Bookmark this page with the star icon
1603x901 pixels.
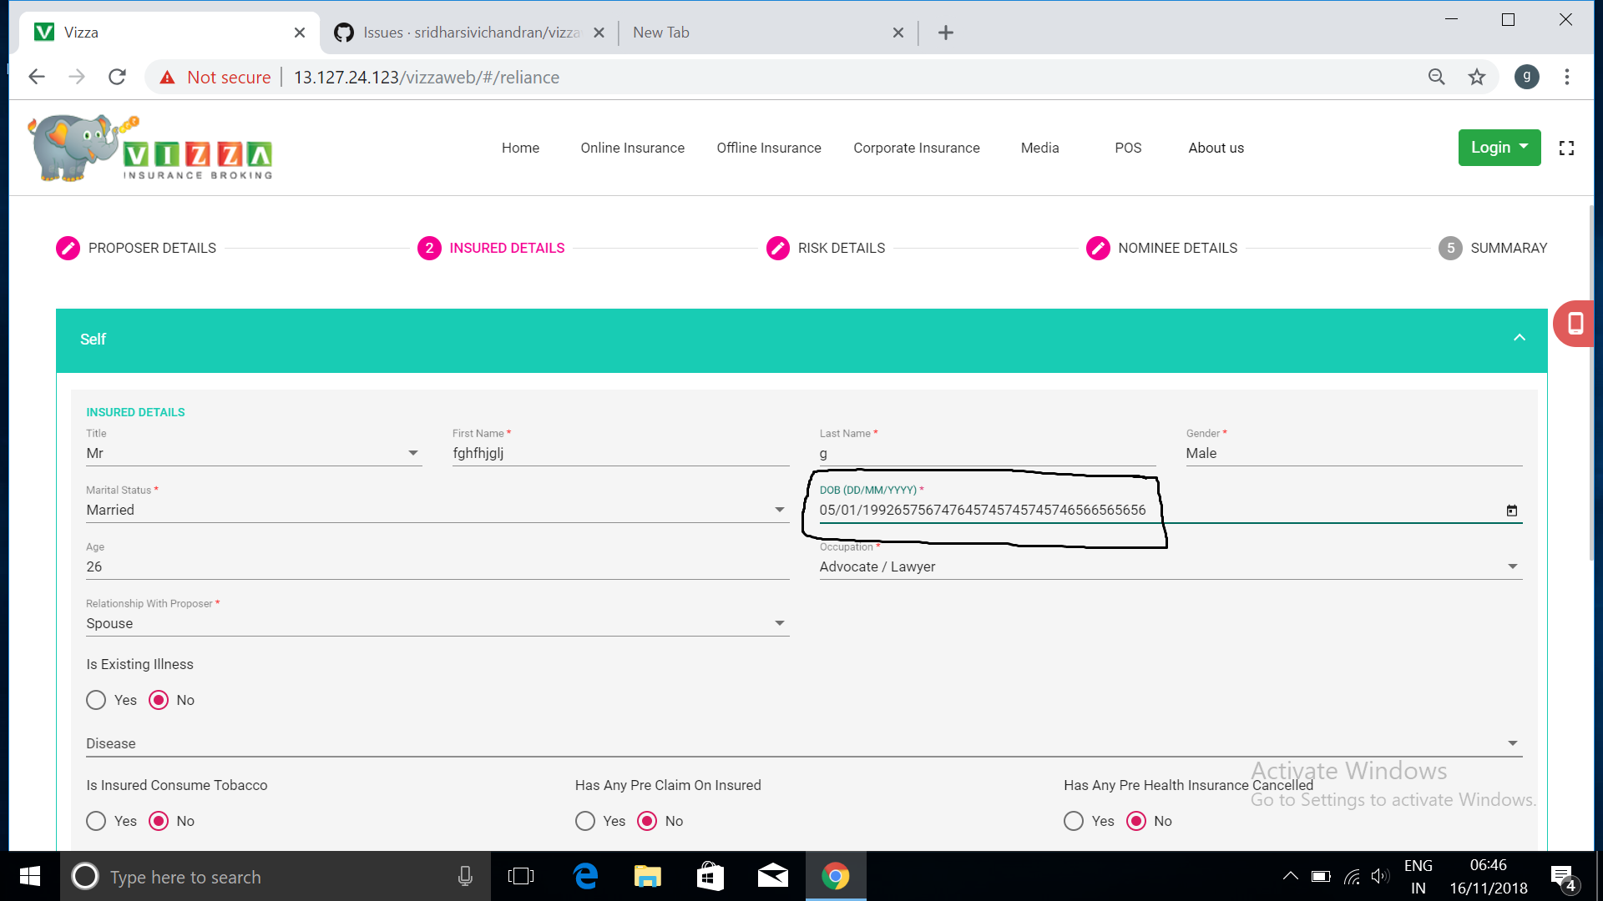[x=1477, y=77]
